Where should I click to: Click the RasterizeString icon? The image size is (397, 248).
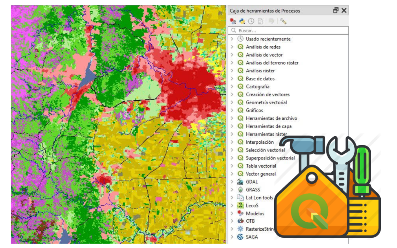(x=240, y=229)
